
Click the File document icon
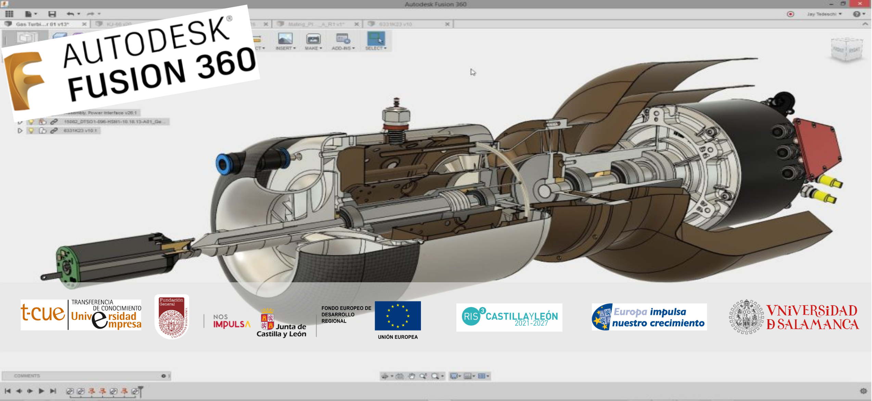click(28, 14)
